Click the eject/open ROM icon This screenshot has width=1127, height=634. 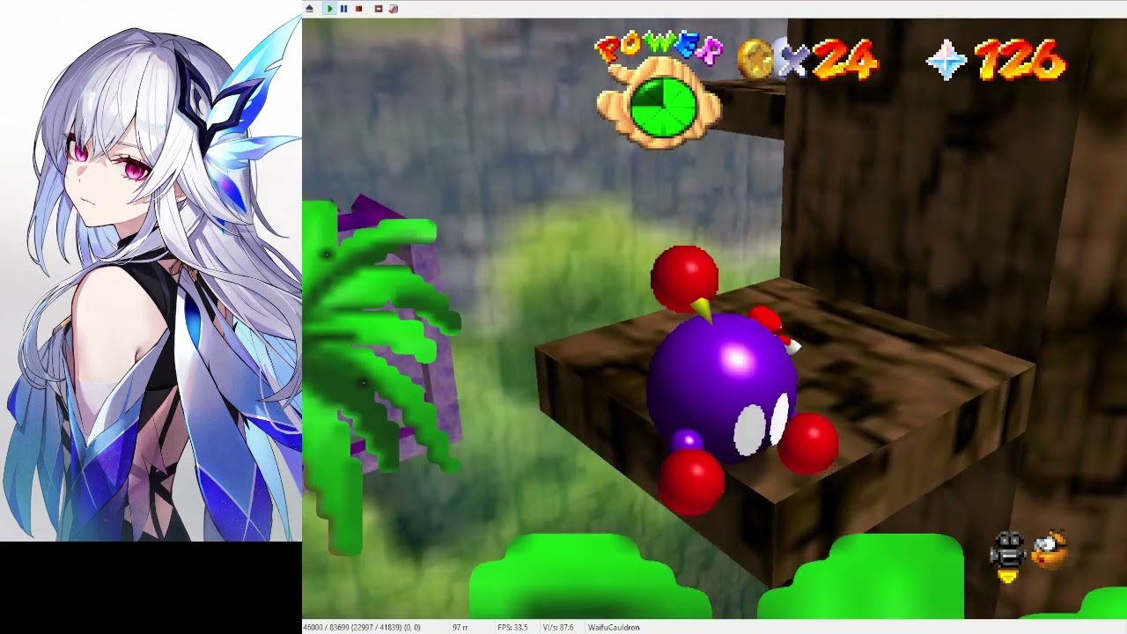click(x=309, y=9)
